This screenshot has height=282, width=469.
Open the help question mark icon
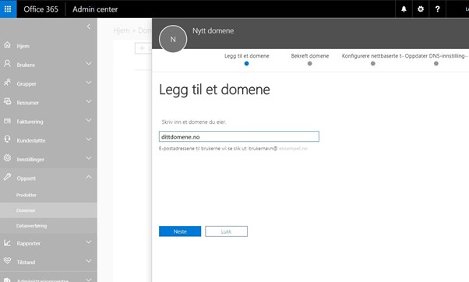(437, 9)
